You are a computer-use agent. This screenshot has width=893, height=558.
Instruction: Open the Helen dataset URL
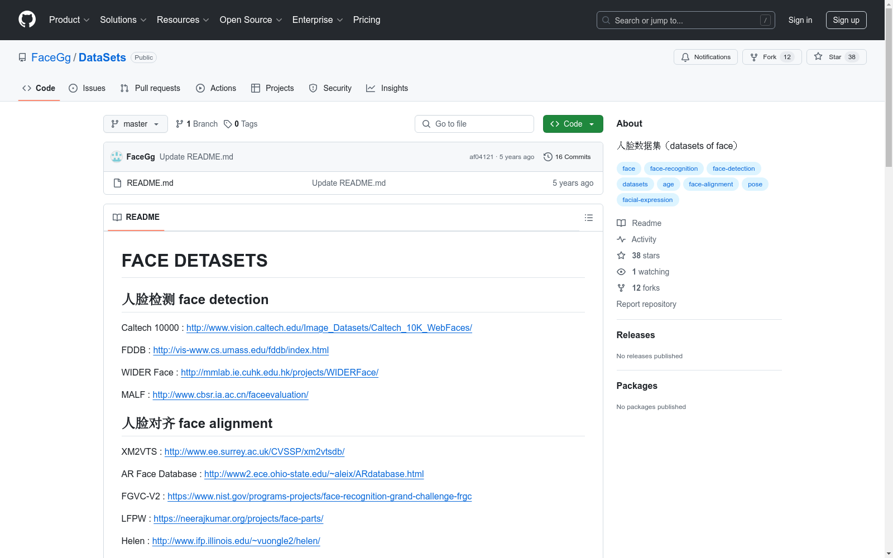(236, 541)
